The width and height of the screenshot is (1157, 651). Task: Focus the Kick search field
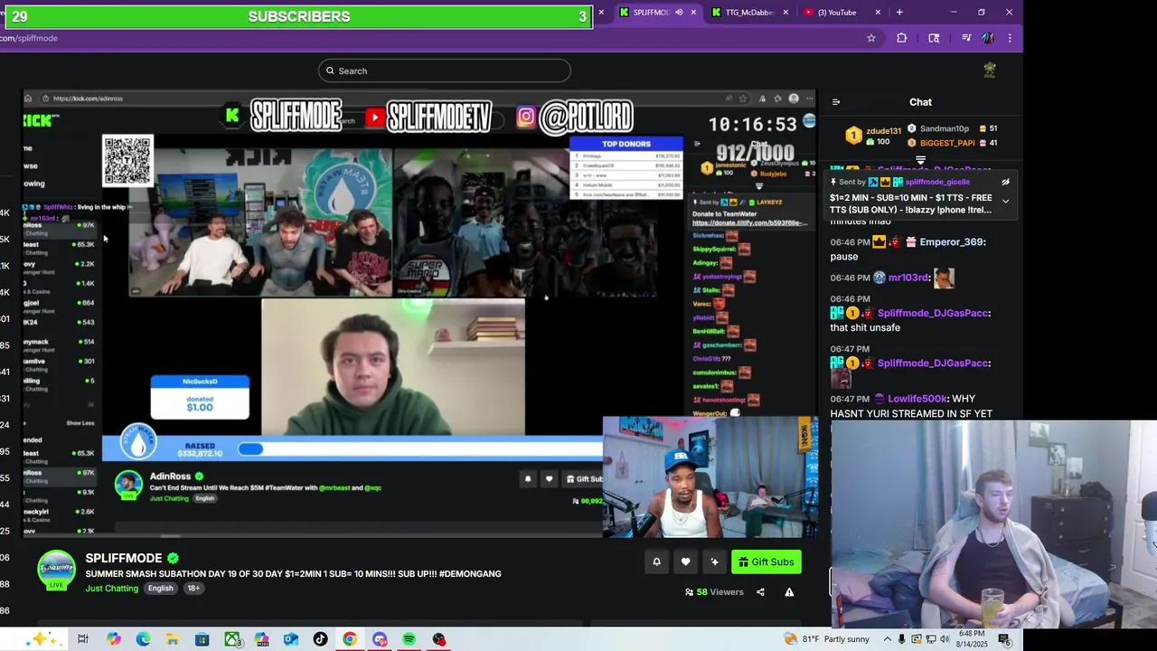point(444,71)
